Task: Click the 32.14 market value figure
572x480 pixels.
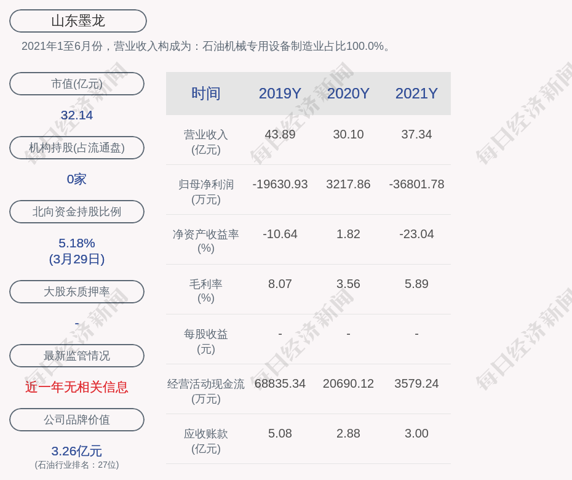Action: [x=77, y=115]
